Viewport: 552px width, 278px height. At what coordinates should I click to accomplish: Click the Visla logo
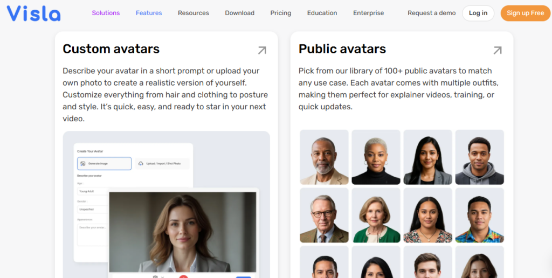point(33,13)
